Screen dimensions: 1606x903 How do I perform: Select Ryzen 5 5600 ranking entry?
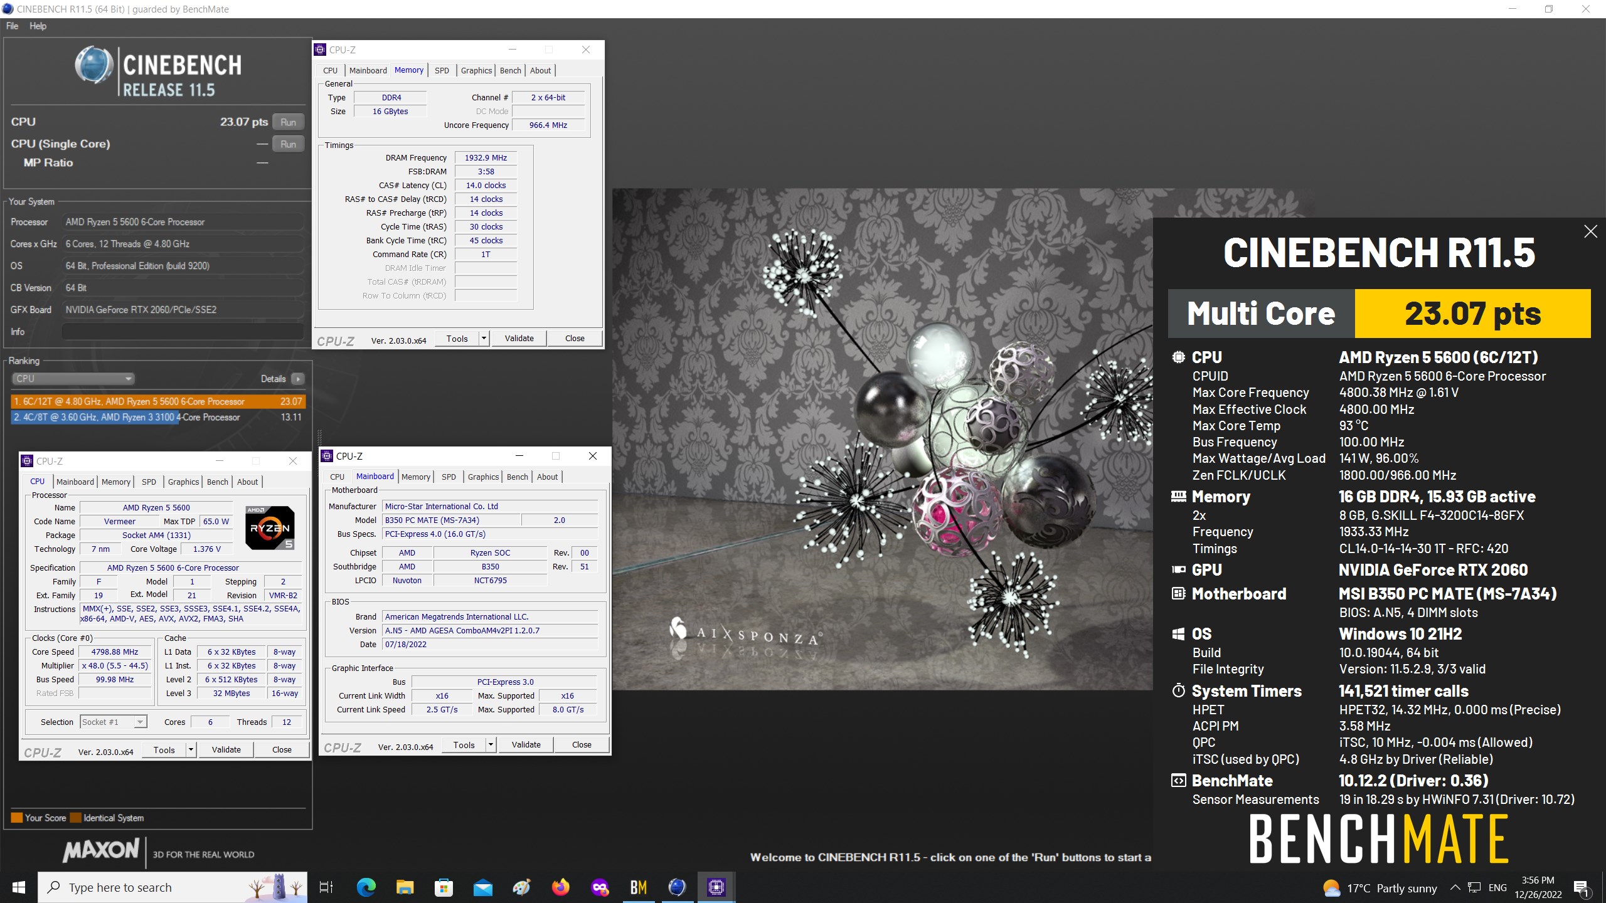click(x=158, y=401)
